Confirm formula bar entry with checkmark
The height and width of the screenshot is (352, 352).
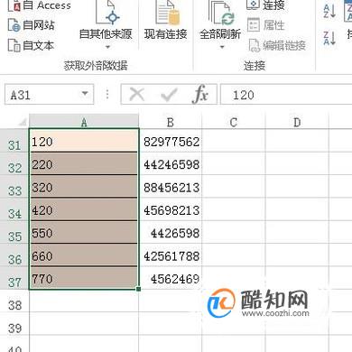point(169,95)
